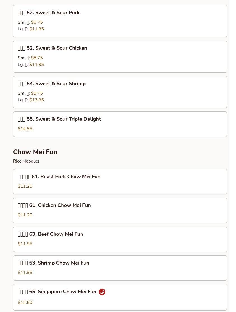Click the Chow Mei Fun section heading
Image resolution: width=236 pixels, height=312 pixels.
[35, 152]
